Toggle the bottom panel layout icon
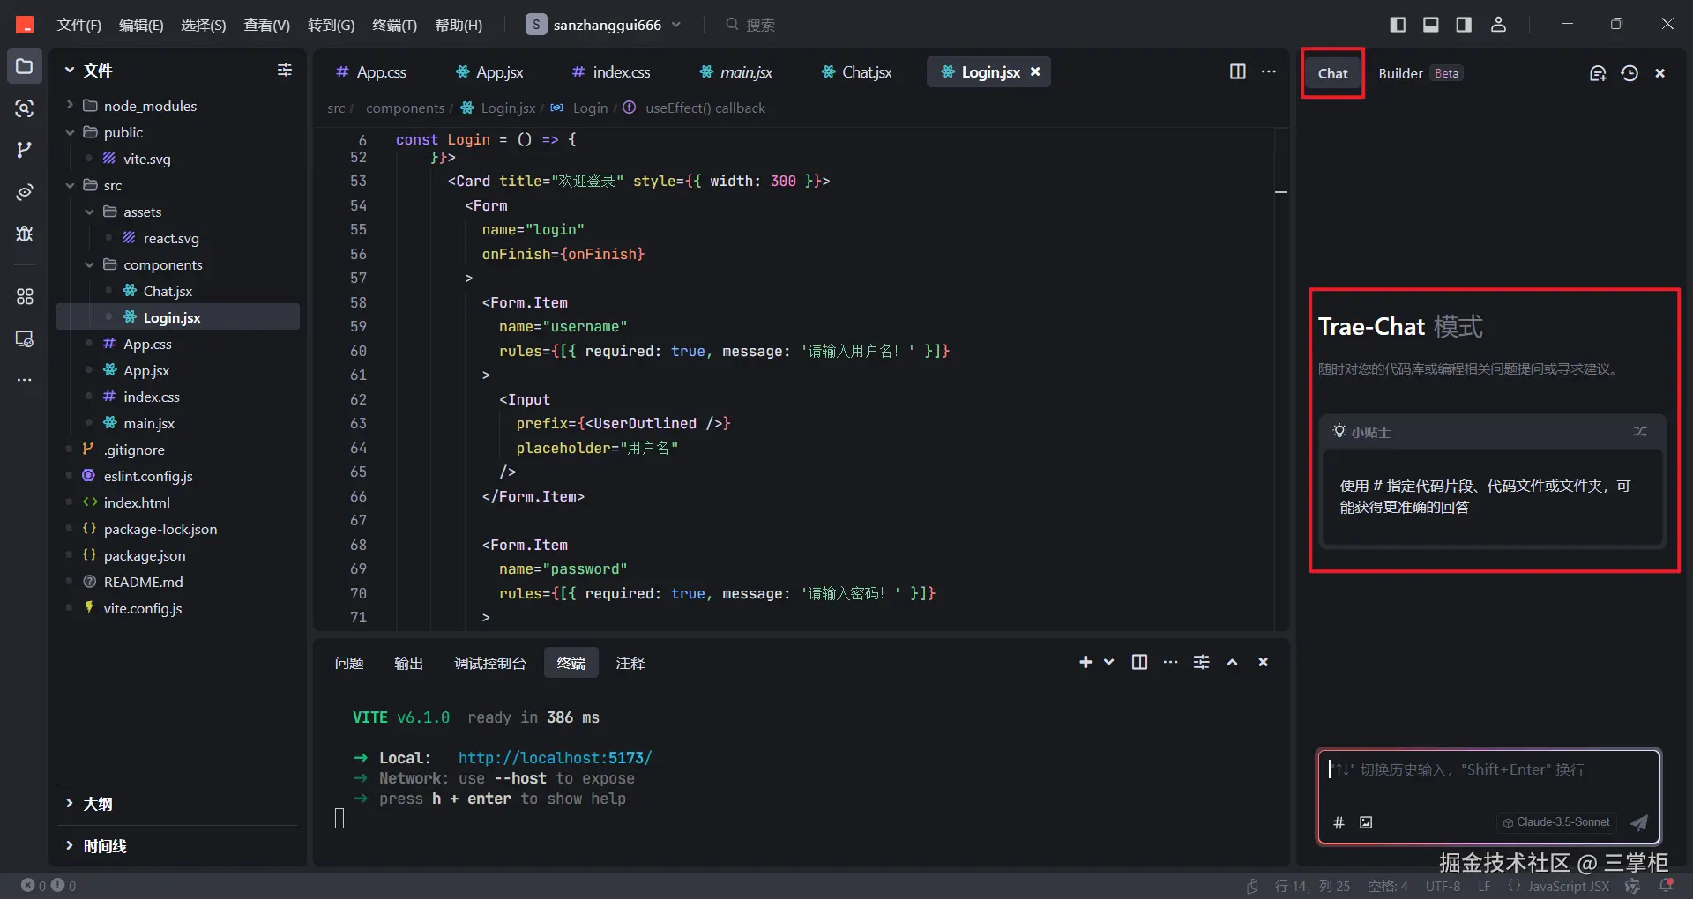 (x=1431, y=25)
